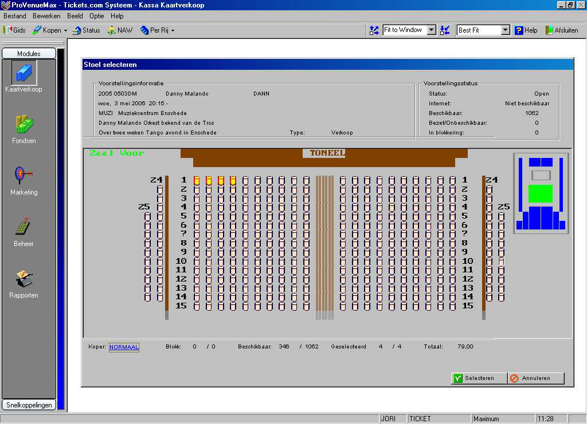Click bottom blue block in venue minimap

coord(541,218)
